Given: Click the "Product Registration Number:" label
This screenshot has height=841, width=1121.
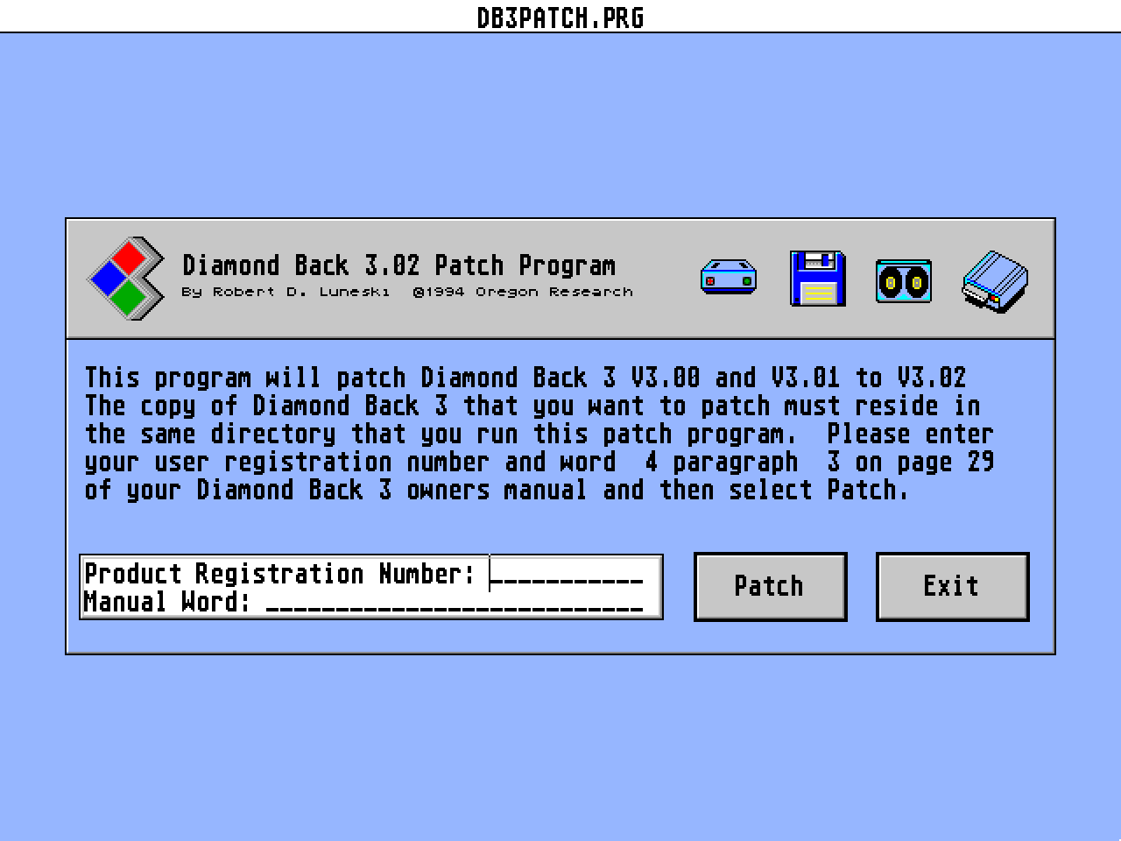Looking at the screenshot, I should tap(279, 574).
